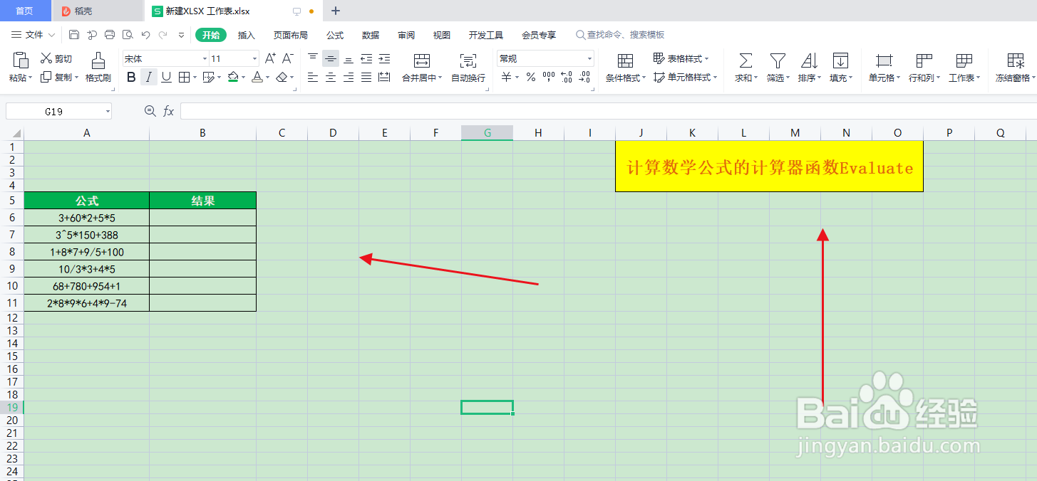Click the Sort A-Z icon
The height and width of the screenshot is (481, 1037).
(809, 60)
